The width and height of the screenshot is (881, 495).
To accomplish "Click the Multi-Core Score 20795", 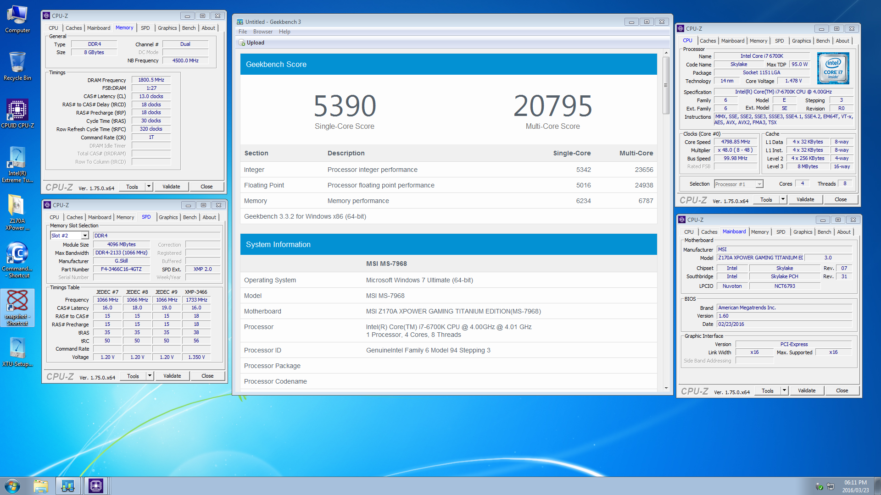I will click(552, 106).
